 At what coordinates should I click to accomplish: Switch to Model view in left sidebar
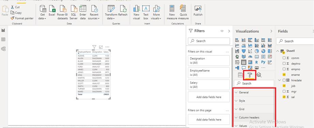pyautogui.click(x=3, y=49)
